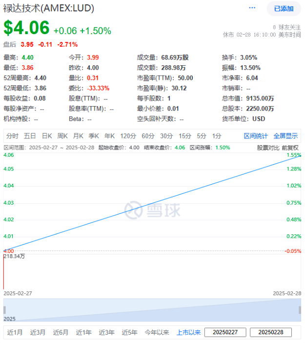Select the 近3年 time range

pos(107,332)
